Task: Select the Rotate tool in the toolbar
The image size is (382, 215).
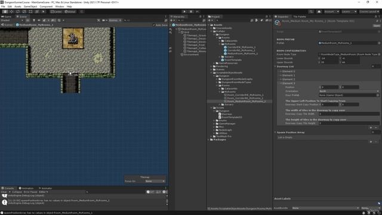Action: pyautogui.click(x=18, y=11)
